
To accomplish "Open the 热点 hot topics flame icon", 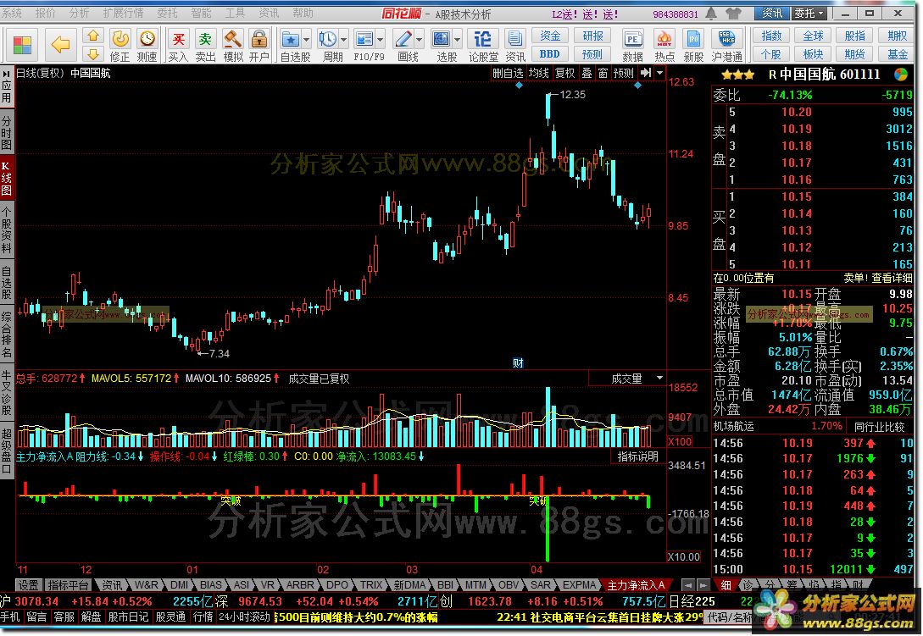I will (664, 45).
